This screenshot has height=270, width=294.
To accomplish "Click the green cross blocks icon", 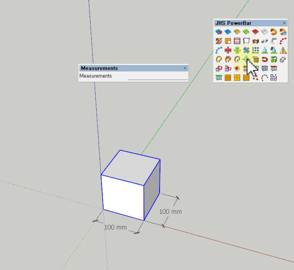I will tap(237, 50).
